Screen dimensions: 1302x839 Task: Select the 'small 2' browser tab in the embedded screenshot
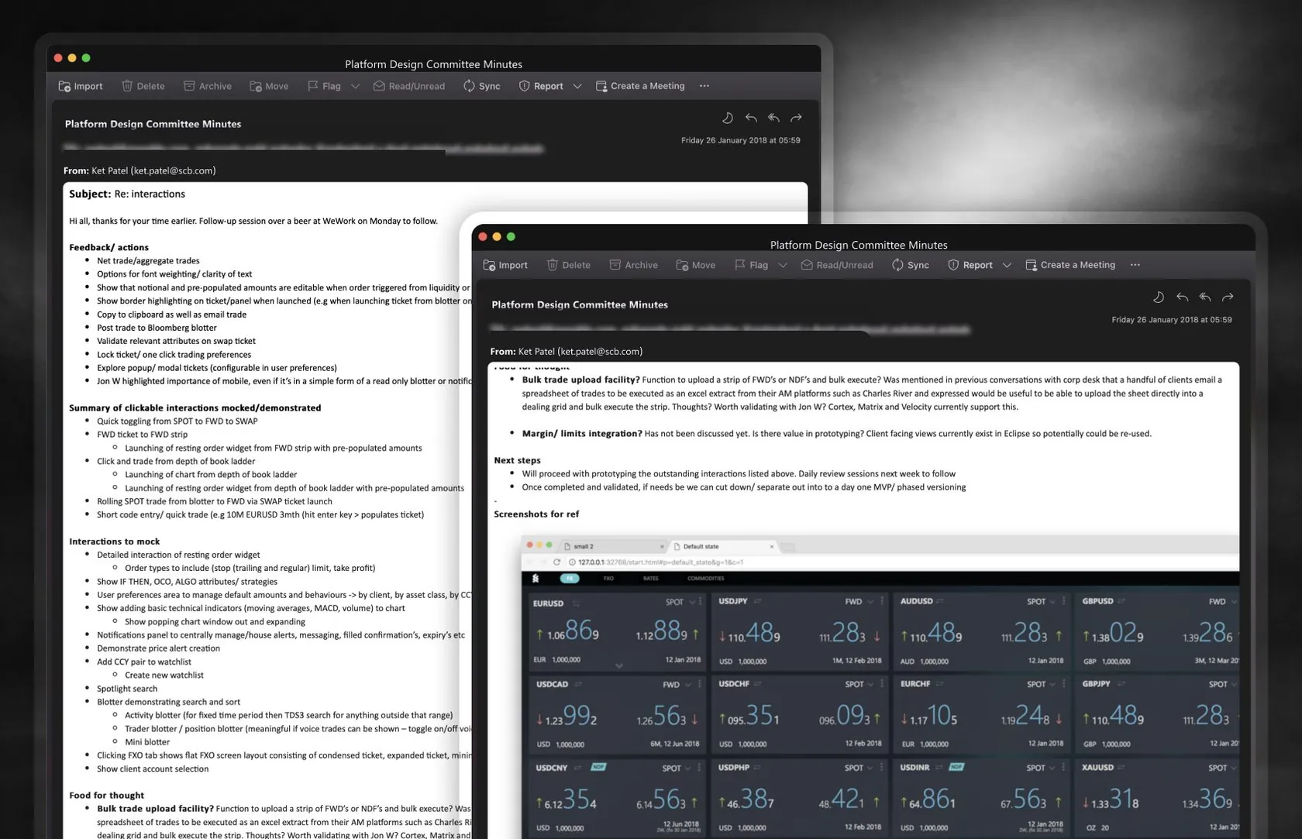pos(614,546)
